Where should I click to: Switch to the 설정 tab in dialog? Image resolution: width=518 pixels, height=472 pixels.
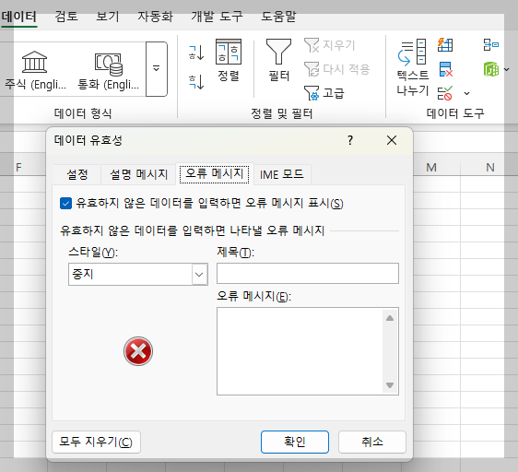(77, 174)
